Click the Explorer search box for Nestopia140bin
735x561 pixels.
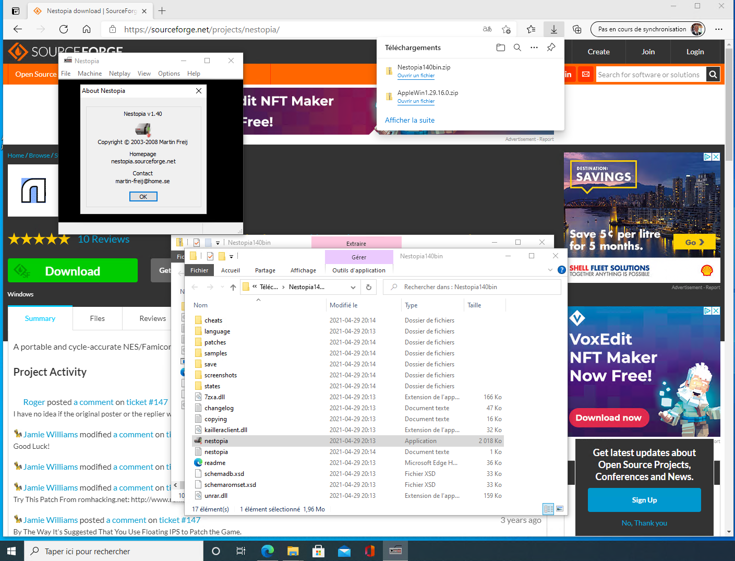tap(472, 287)
